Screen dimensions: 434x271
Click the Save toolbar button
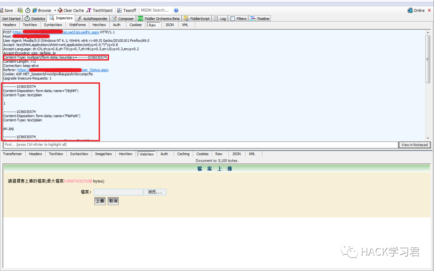pos(7,10)
